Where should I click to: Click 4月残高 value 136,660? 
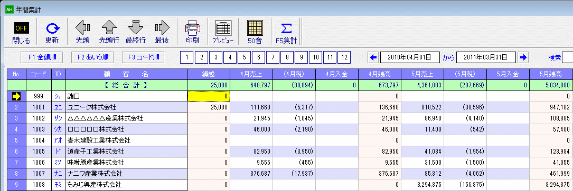380,108
